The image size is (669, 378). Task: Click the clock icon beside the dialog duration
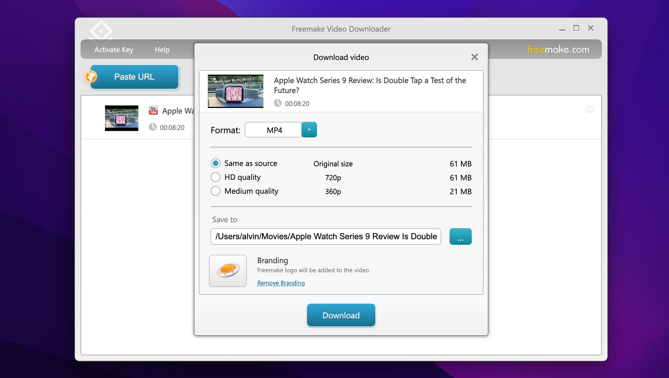278,103
